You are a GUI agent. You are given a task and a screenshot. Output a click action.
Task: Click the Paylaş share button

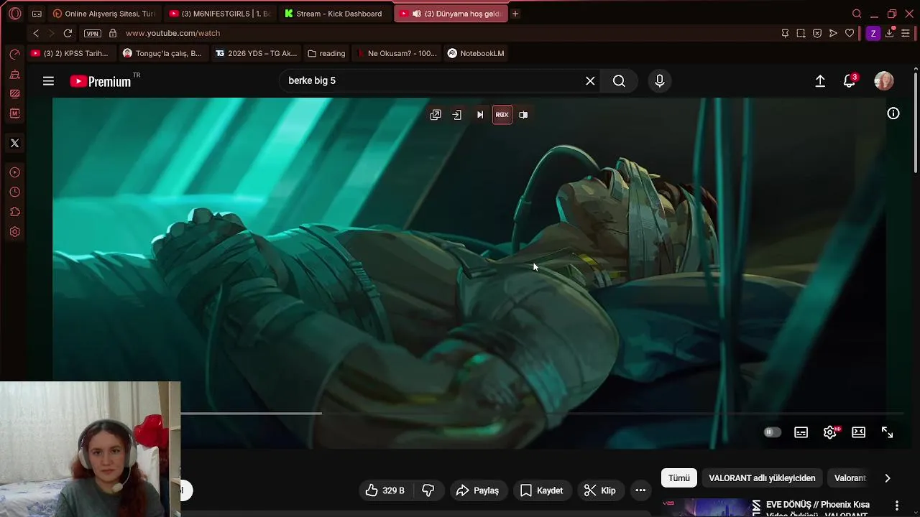(x=478, y=490)
